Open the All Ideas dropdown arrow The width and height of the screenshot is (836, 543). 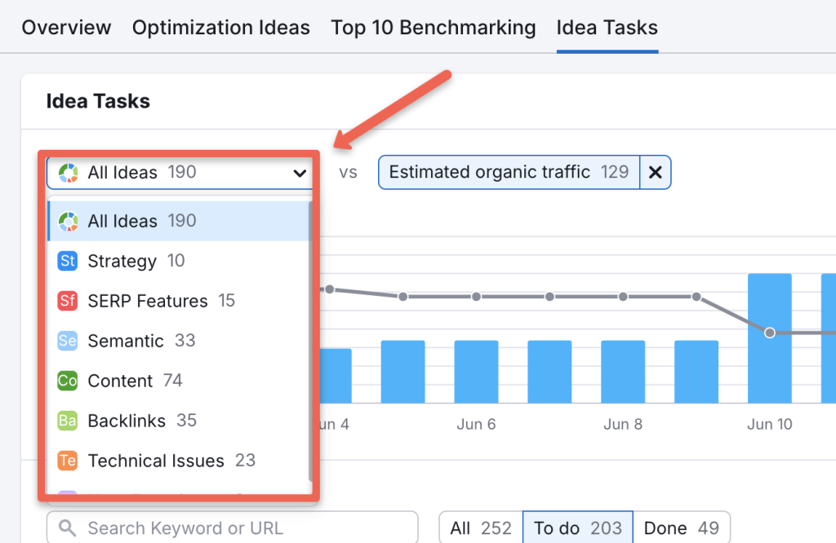tap(300, 173)
